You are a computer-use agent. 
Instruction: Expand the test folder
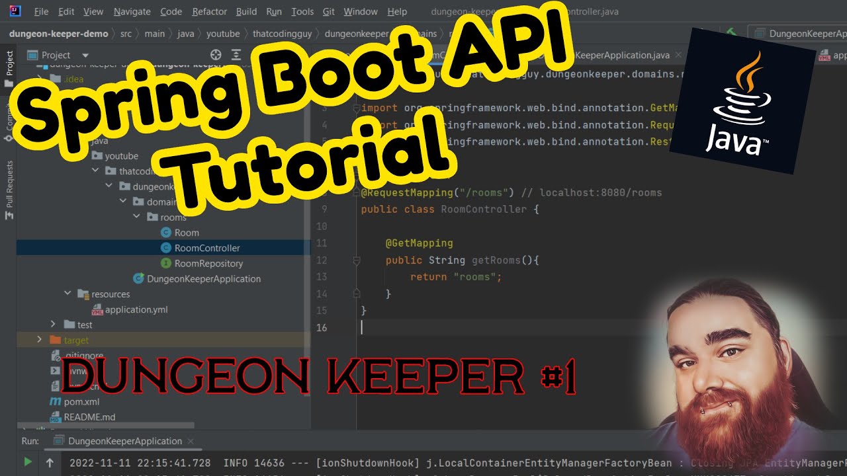(54, 325)
